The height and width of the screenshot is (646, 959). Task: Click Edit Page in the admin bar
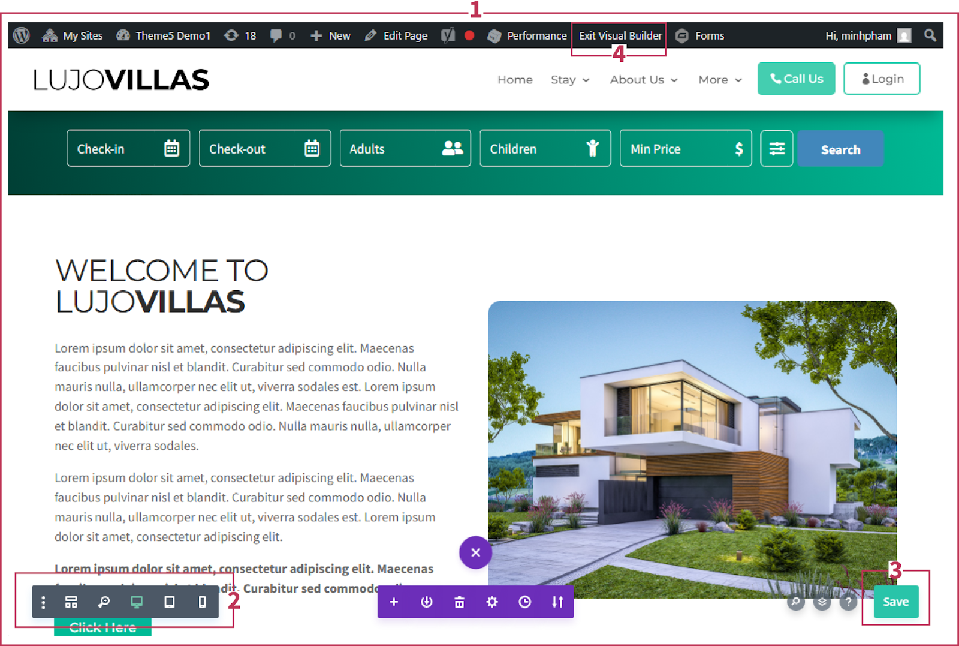click(x=396, y=35)
